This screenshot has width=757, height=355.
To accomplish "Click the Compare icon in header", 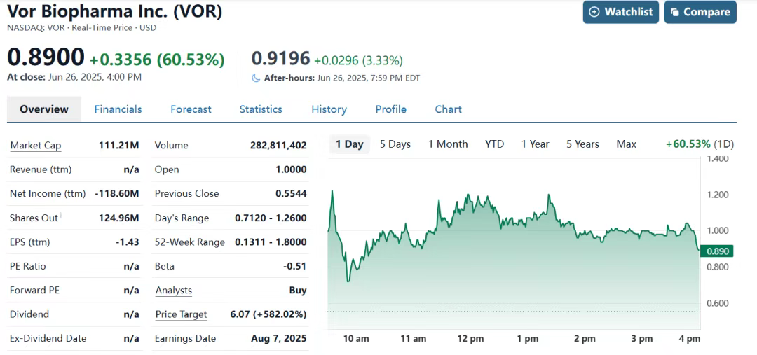I will point(675,12).
